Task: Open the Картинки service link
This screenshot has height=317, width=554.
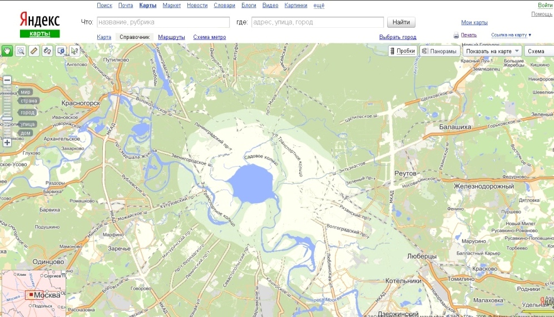Action: 296,6
